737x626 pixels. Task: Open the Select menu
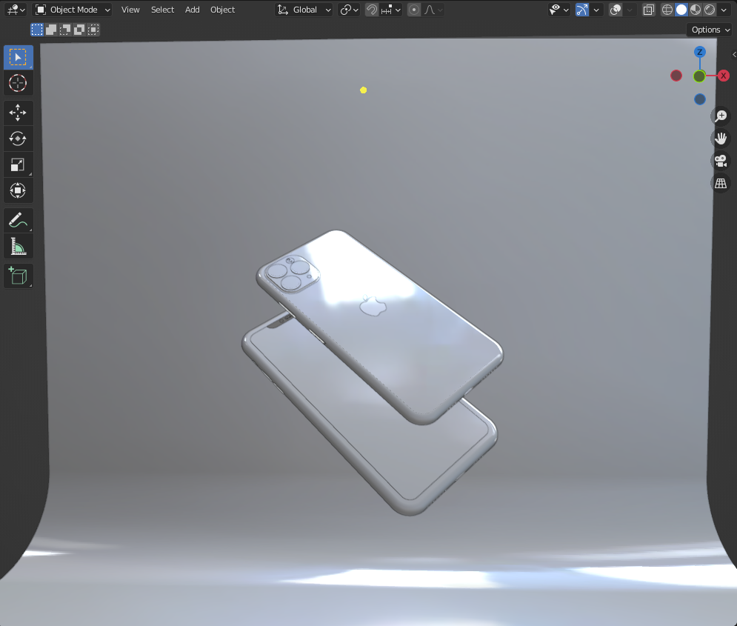(162, 10)
